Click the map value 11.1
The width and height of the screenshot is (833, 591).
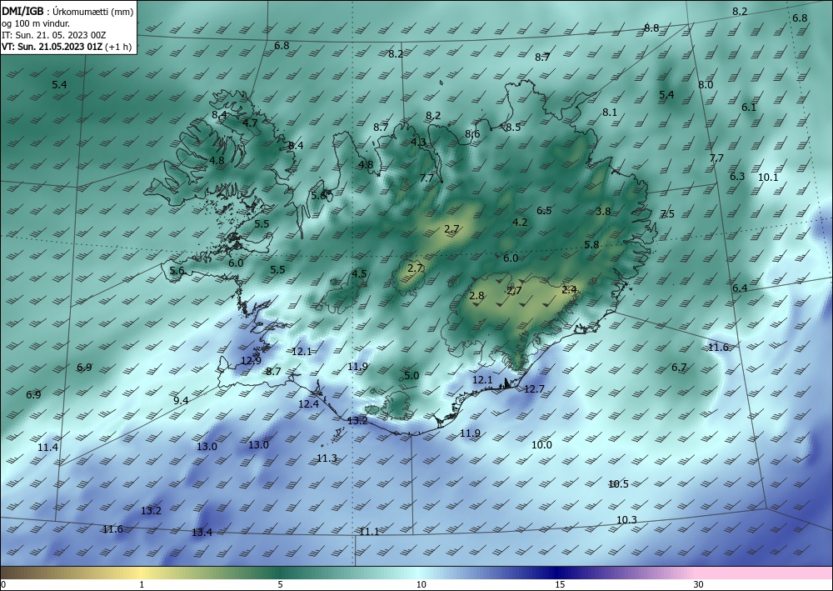click(x=369, y=532)
